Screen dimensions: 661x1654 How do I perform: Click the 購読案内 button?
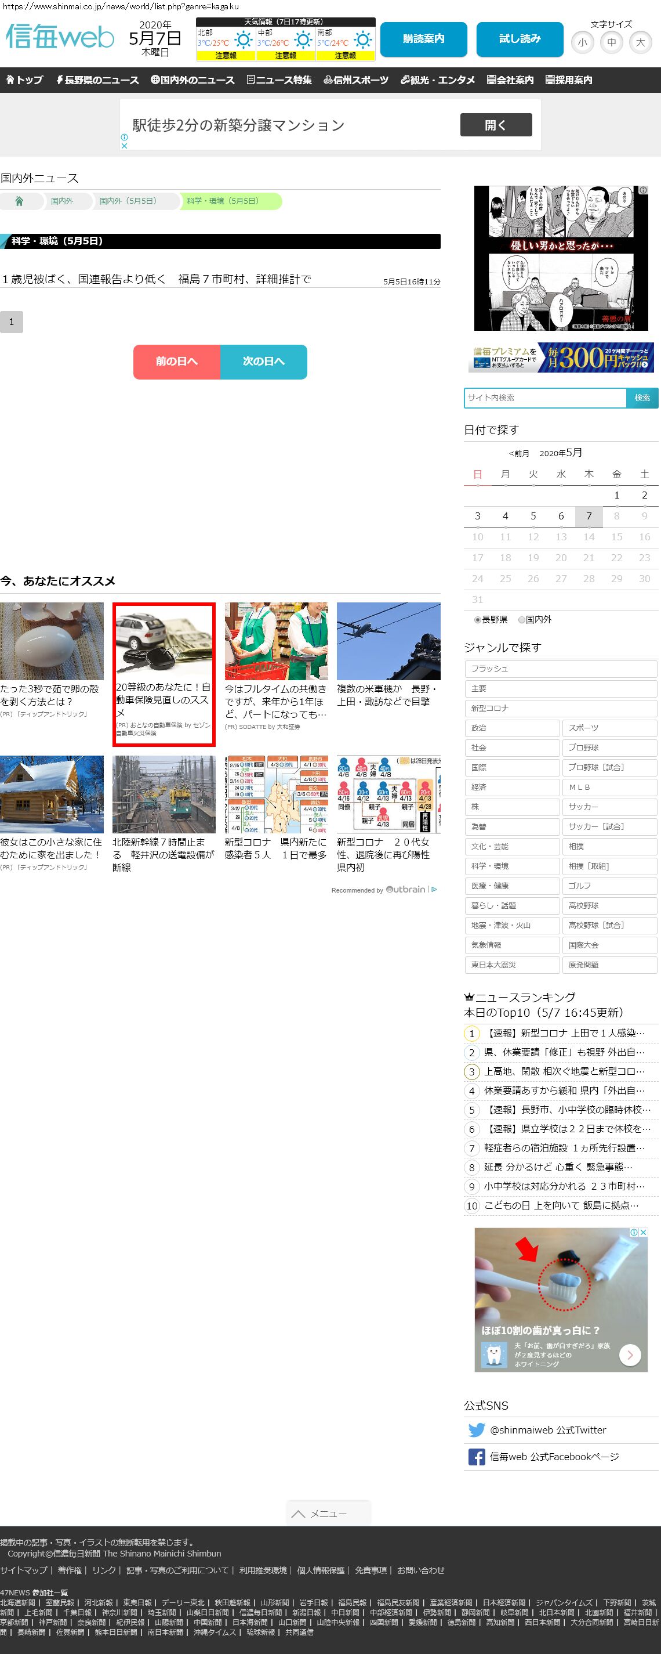point(423,39)
